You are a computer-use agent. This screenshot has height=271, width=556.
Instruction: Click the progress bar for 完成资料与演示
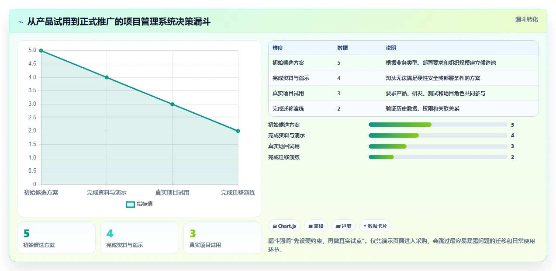tap(438, 135)
